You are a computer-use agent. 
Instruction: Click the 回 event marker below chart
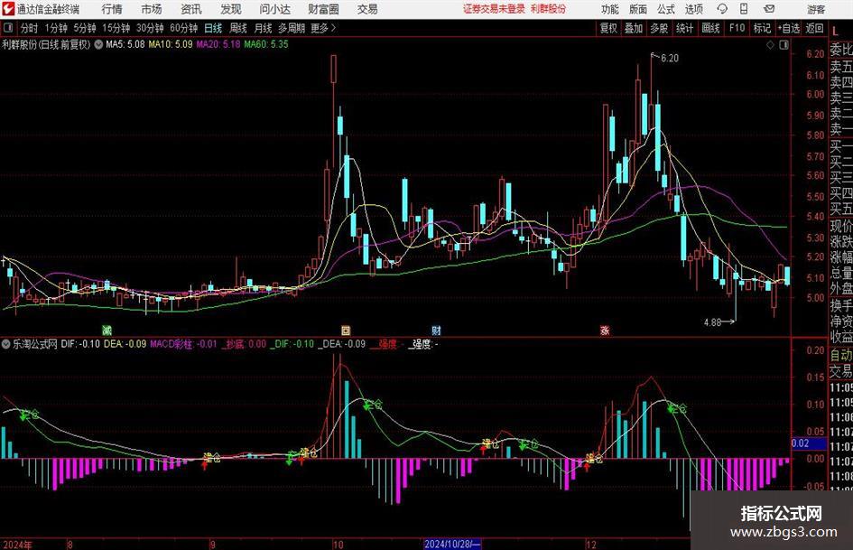(x=346, y=330)
